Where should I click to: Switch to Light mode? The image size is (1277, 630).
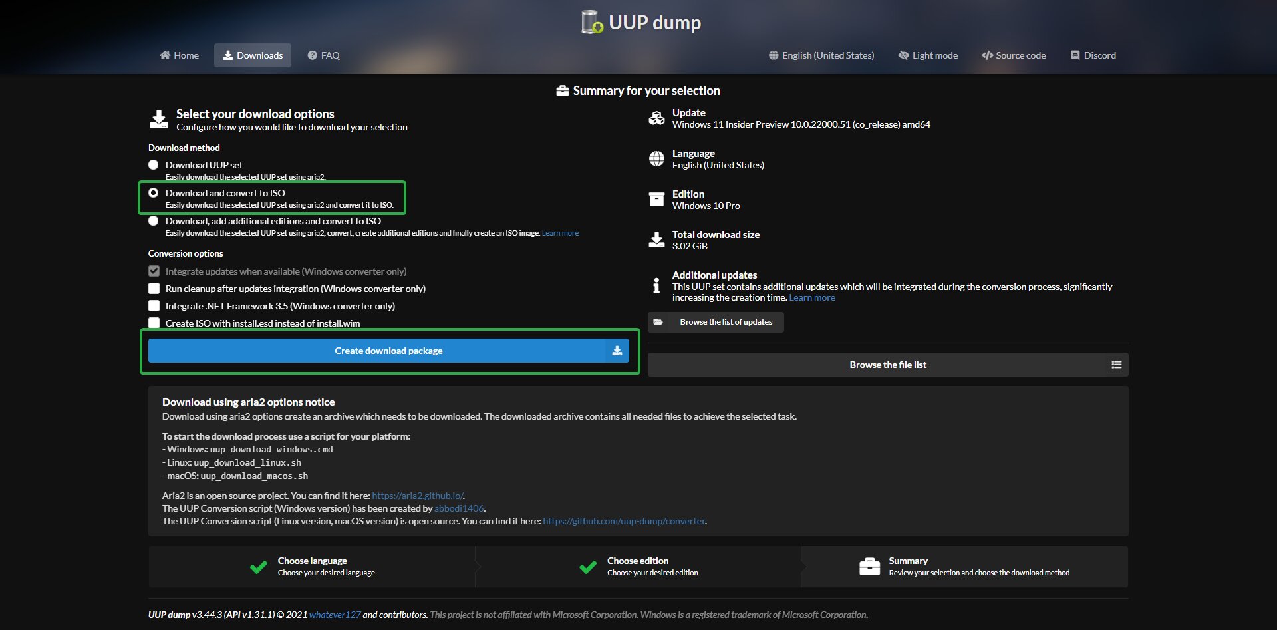coord(928,55)
